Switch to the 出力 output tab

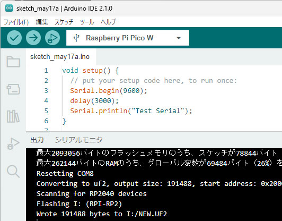37,140
